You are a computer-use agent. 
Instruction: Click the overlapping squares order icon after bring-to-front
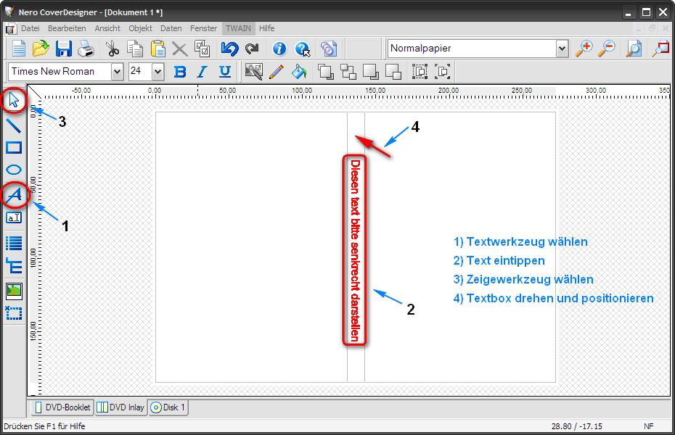(348, 72)
